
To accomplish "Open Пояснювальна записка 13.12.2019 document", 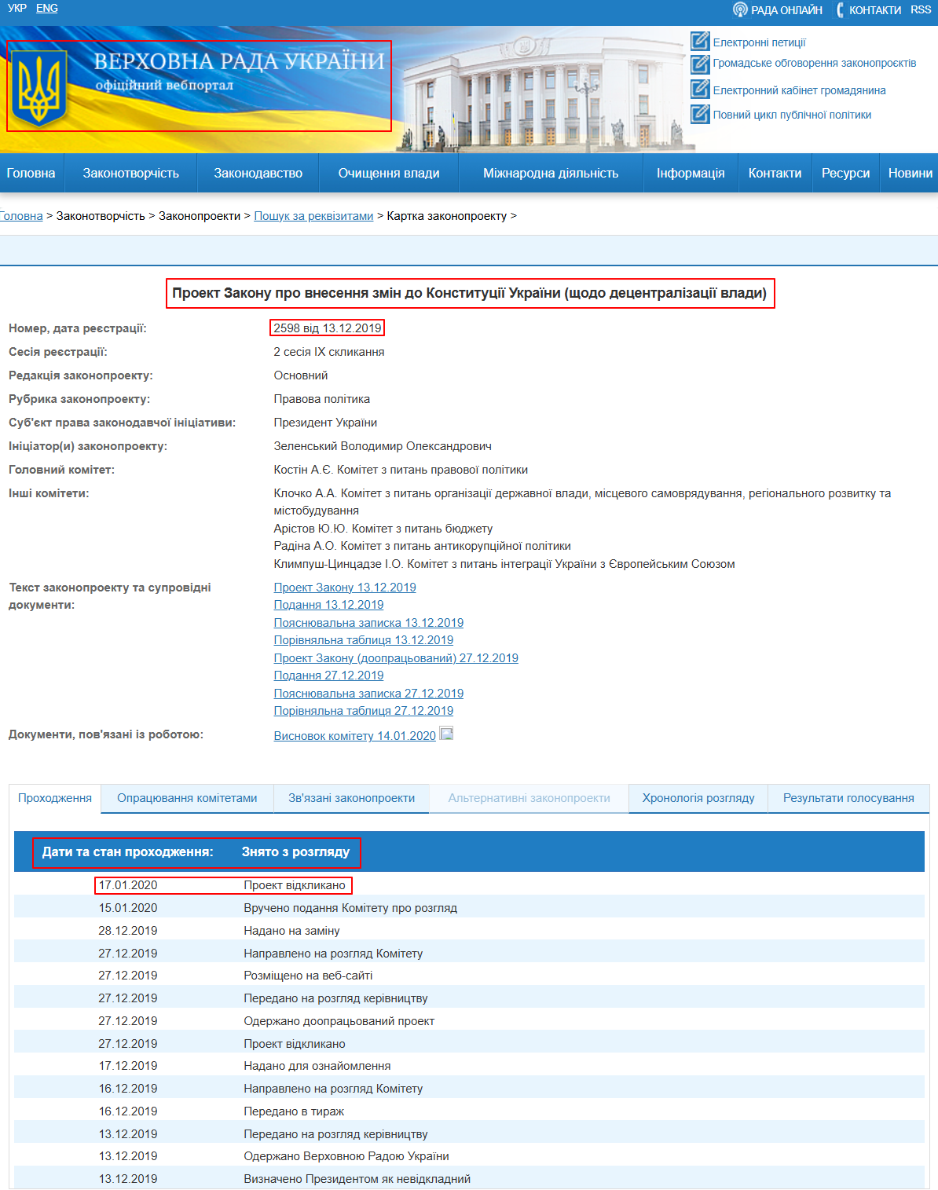I will point(368,622).
